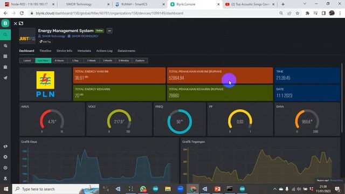The width and height of the screenshot is (345, 194).
Task: Click the Total Pemakaian Kemarin value 28880
Action: coord(174,96)
